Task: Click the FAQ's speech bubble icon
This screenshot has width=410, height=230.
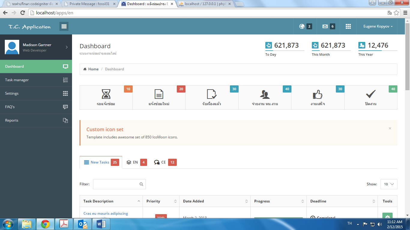Action: pyautogui.click(x=65, y=107)
